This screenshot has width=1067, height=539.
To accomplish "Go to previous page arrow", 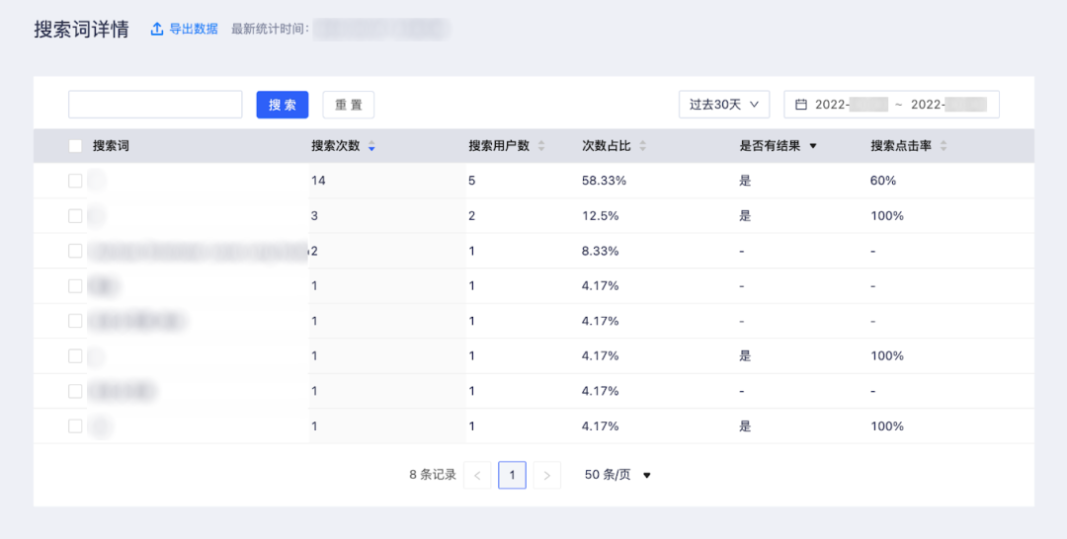I will [x=477, y=475].
